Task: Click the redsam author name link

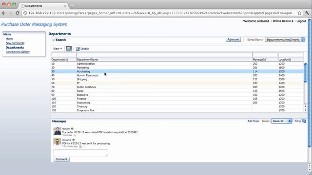Action: point(66,129)
